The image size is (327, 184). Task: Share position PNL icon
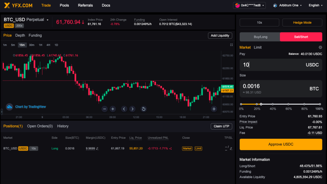point(170,149)
